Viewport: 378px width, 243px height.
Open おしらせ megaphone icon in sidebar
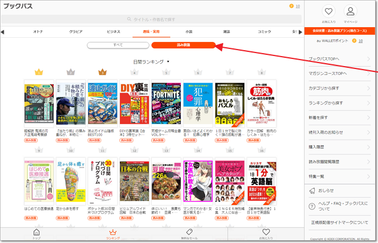(313, 191)
